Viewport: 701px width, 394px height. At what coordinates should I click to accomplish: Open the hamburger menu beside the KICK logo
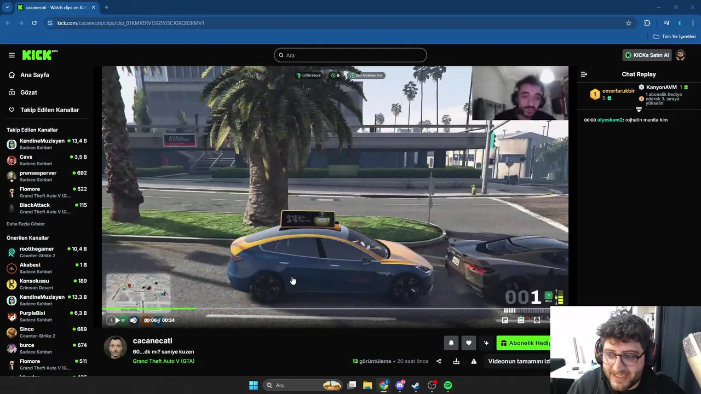click(12, 55)
